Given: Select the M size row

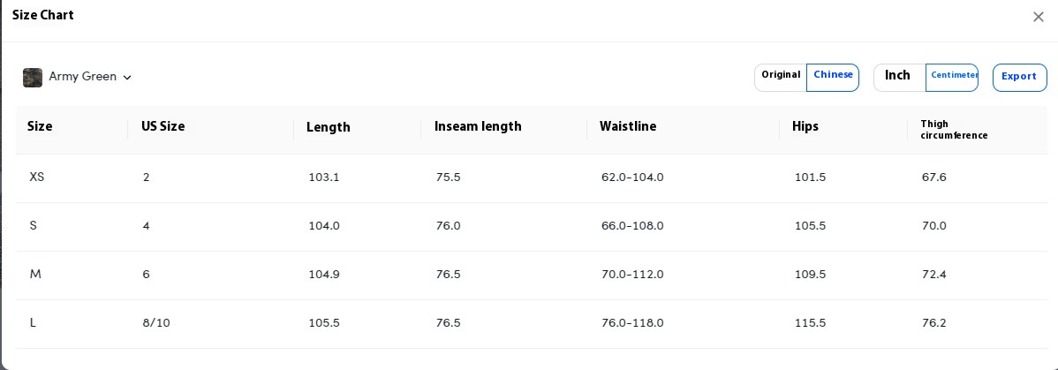Looking at the screenshot, I should [532, 275].
